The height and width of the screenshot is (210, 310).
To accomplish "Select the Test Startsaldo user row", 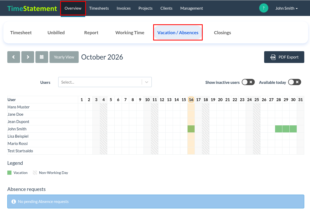I will (156, 151).
